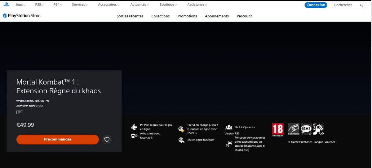
Task: Click the 8 online players globe icon
Action: pyautogui.click(x=181, y=129)
